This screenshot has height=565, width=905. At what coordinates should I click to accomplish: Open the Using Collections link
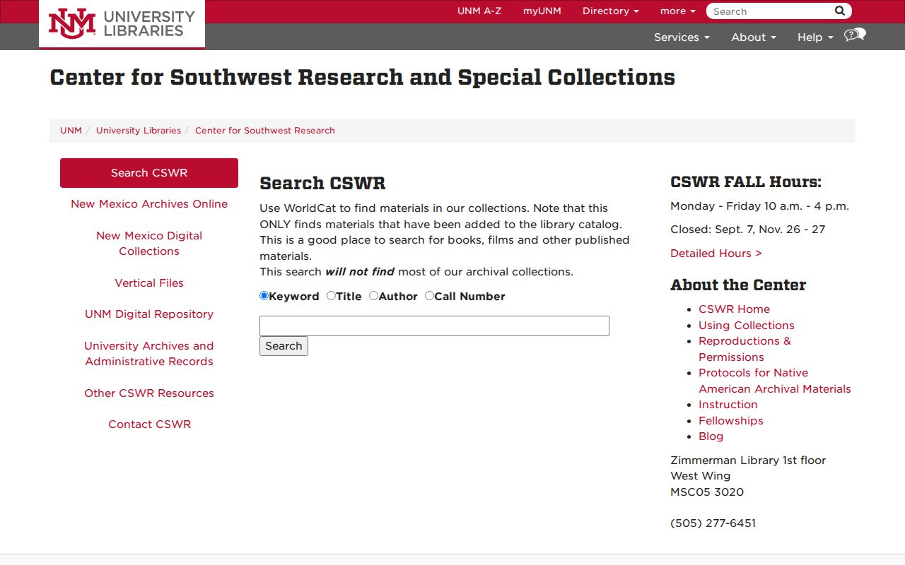(x=747, y=326)
